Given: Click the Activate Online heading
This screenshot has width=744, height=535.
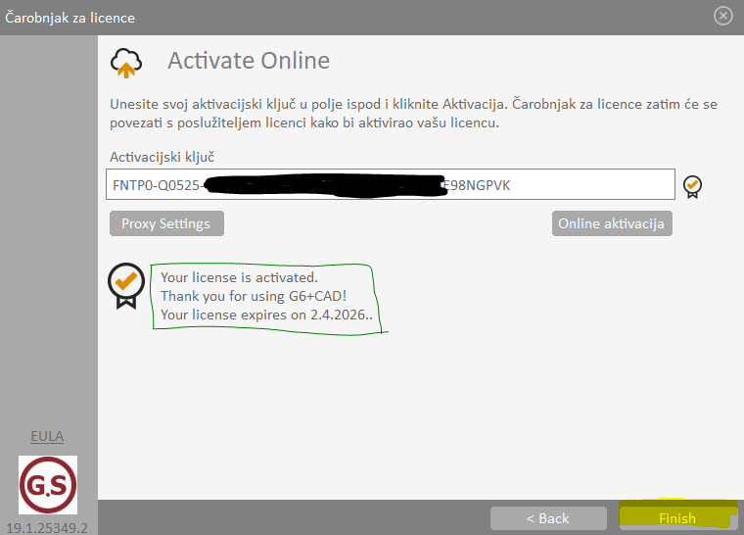Looking at the screenshot, I should click(249, 61).
